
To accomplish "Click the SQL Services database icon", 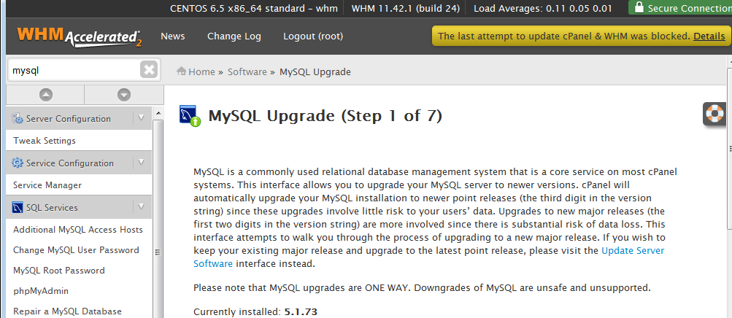I will [18, 208].
